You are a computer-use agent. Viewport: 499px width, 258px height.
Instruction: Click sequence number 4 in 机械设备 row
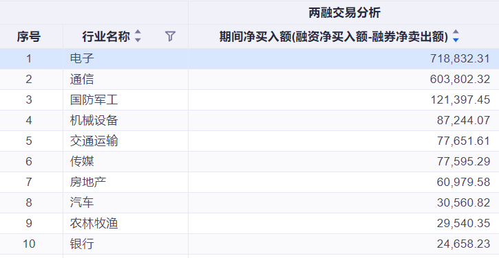pos(29,120)
